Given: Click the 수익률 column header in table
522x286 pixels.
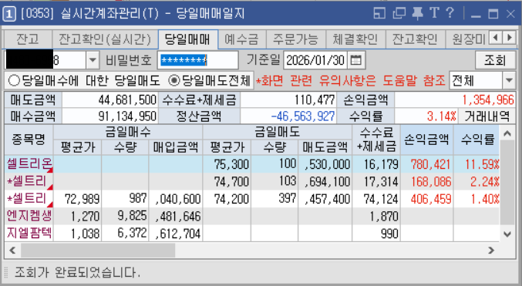Looking at the screenshot, I should pyautogui.click(x=477, y=140).
